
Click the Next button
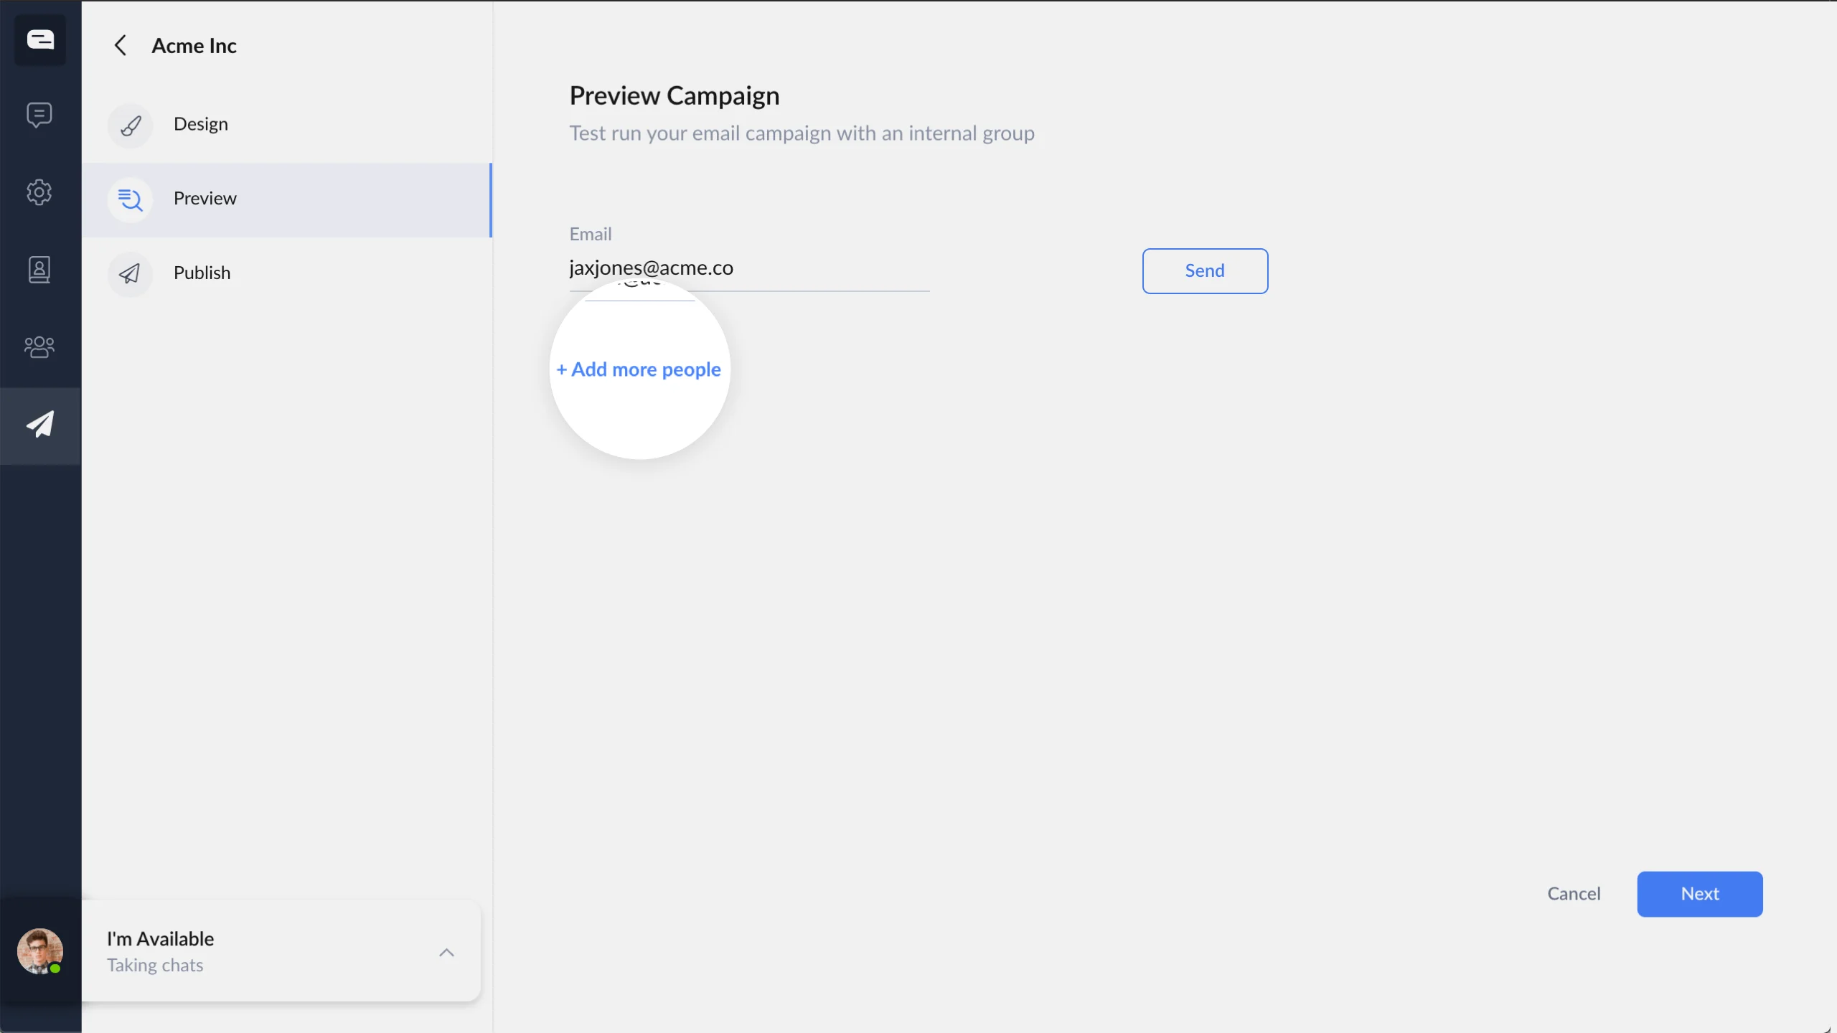1699,894
